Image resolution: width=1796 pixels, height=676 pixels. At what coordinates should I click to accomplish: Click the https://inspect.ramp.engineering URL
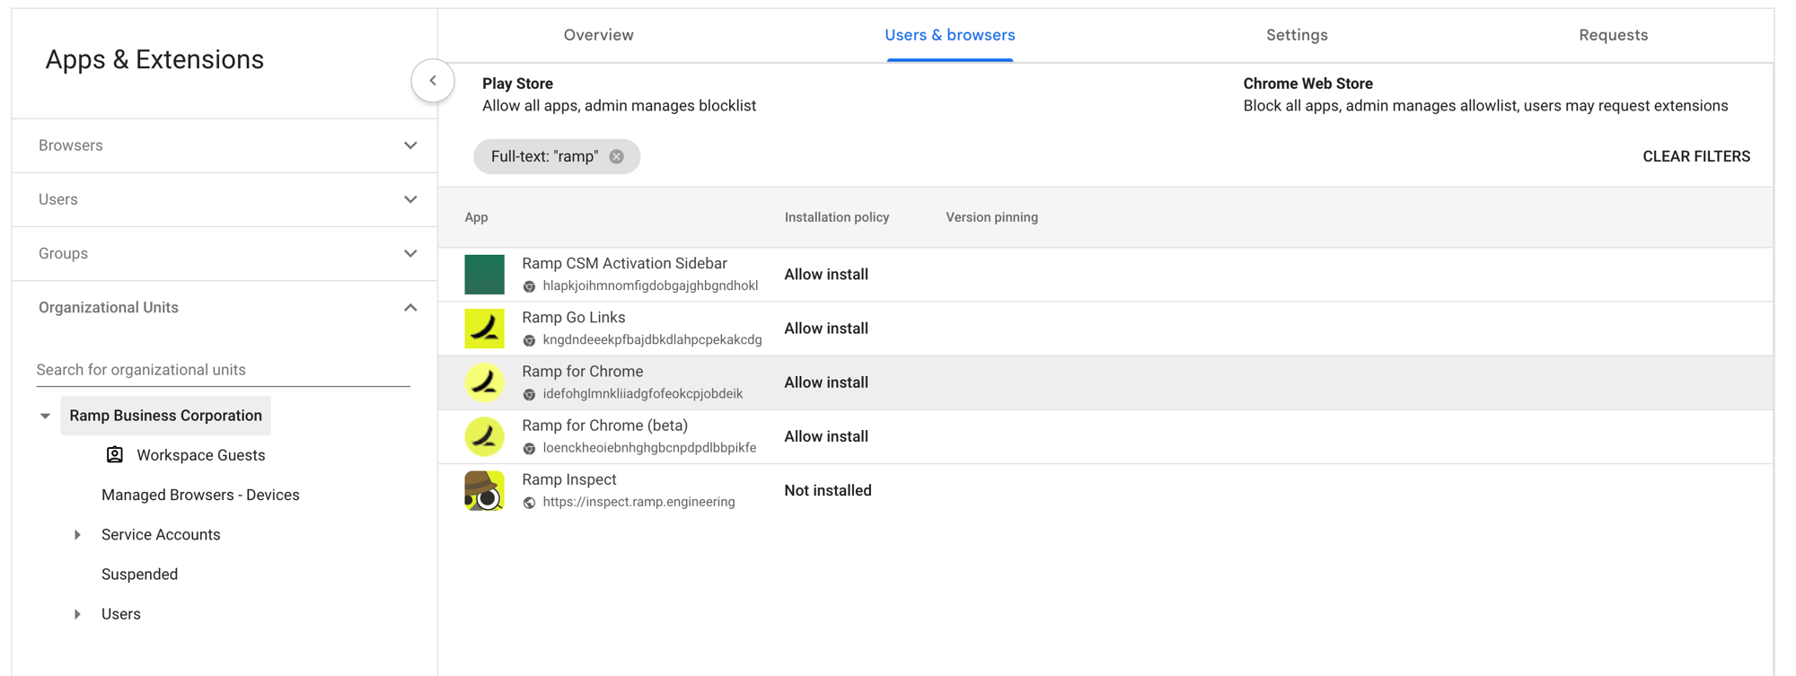(x=638, y=502)
